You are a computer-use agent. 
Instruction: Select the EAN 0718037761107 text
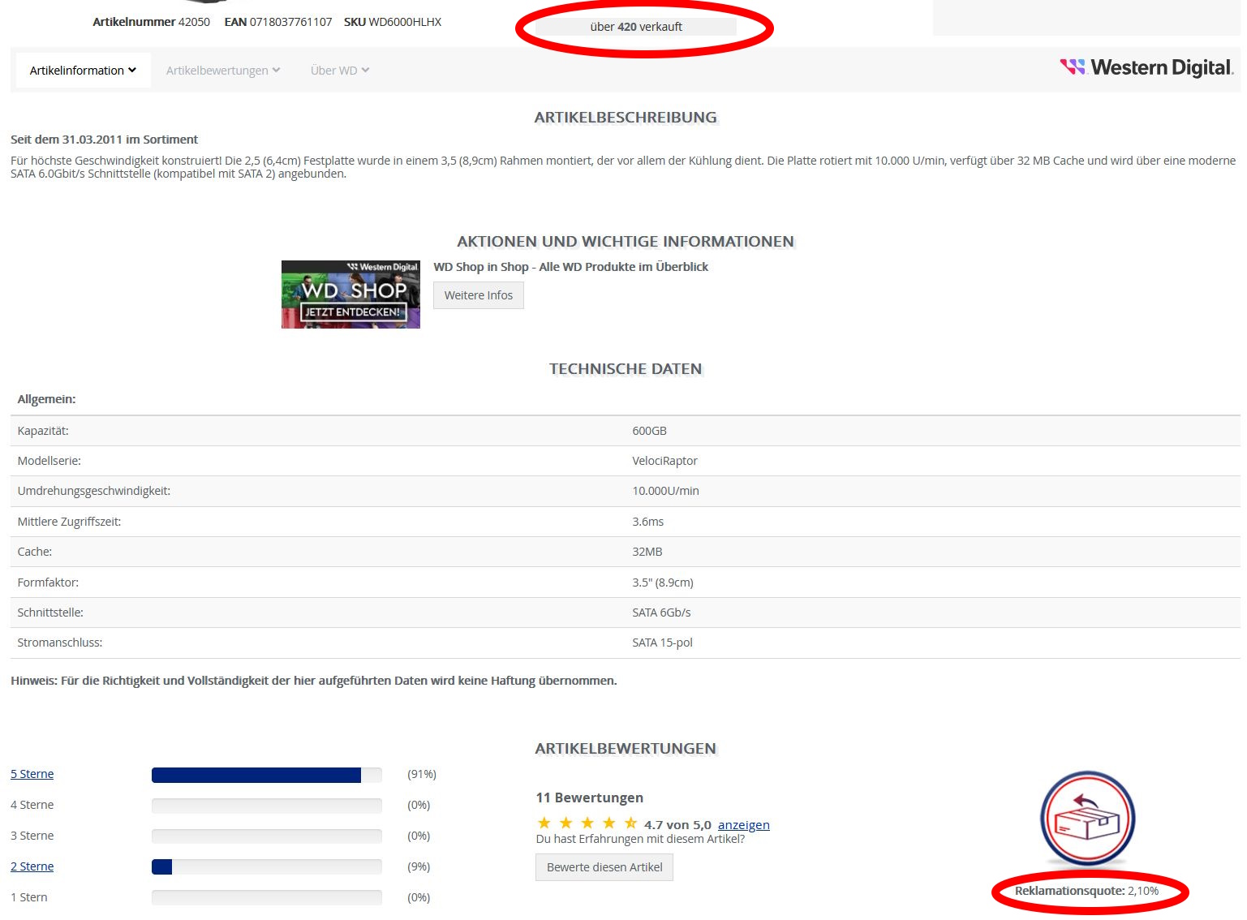click(x=278, y=22)
